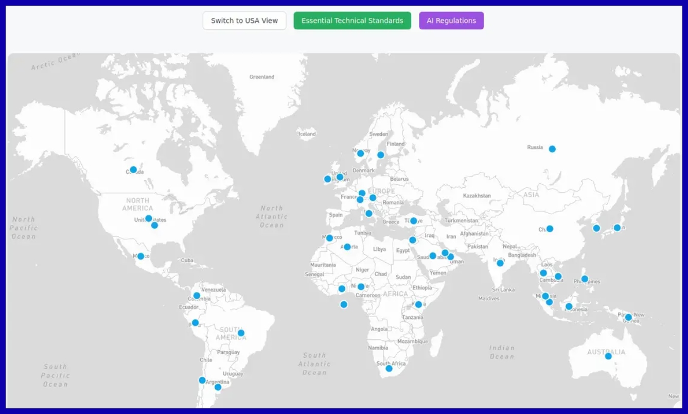688x414 pixels.
Task: Click the marker on Colombia
Action: (197, 296)
